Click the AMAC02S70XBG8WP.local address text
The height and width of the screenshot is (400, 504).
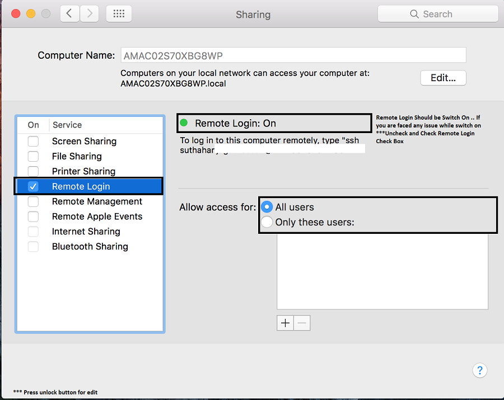(x=173, y=83)
